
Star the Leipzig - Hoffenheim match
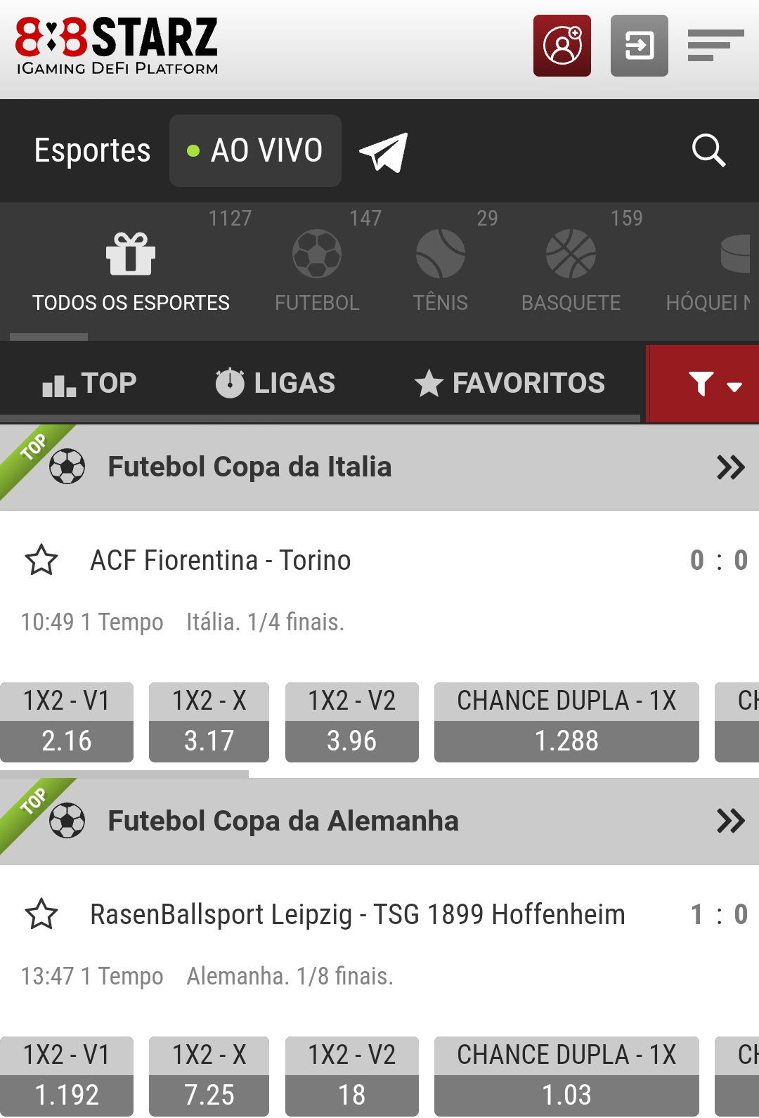(41, 914)
